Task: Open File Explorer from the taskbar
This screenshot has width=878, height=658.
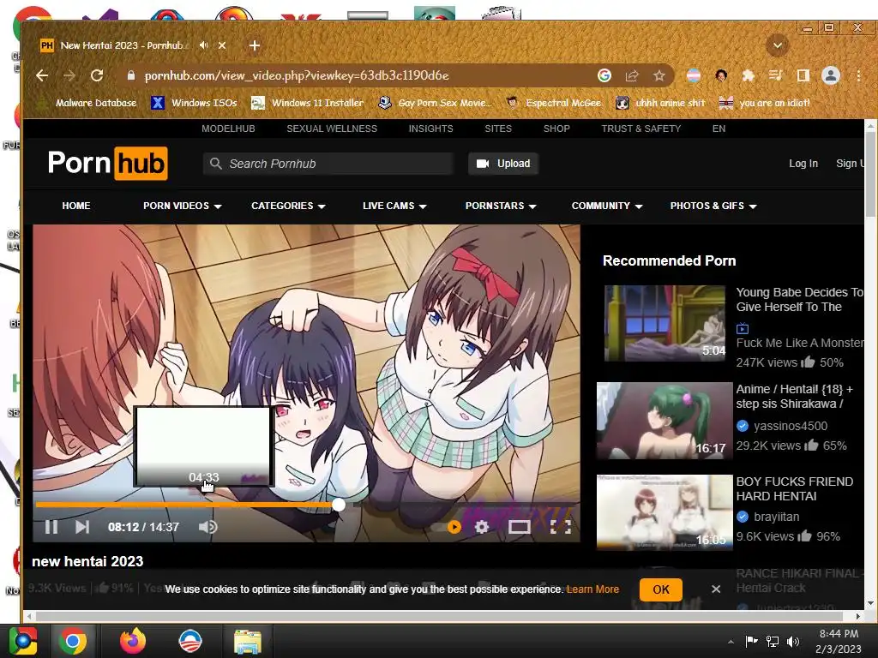Action: tap(247, 642)
